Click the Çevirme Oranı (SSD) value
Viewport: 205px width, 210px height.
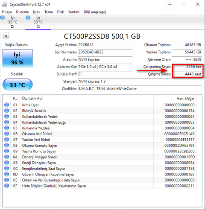tap(187, 59)
